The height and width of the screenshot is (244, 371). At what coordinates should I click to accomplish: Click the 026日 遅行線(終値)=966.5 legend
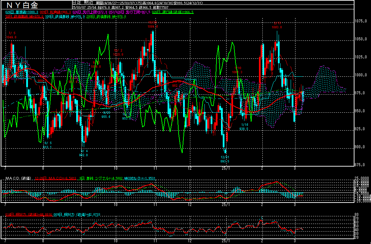click(x=173, y=12)
